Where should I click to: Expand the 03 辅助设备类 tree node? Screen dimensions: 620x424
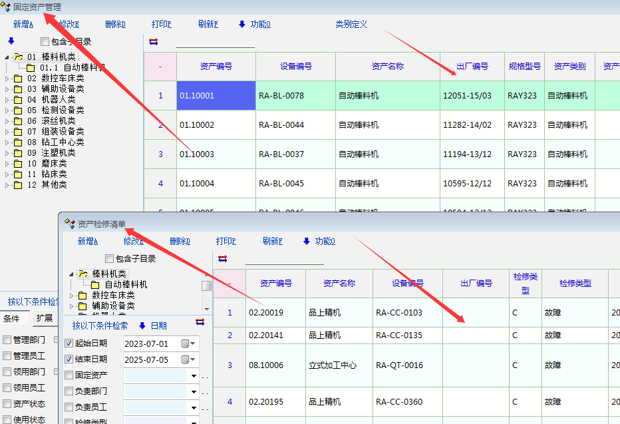pyautogui.click(x=7, y=89)
